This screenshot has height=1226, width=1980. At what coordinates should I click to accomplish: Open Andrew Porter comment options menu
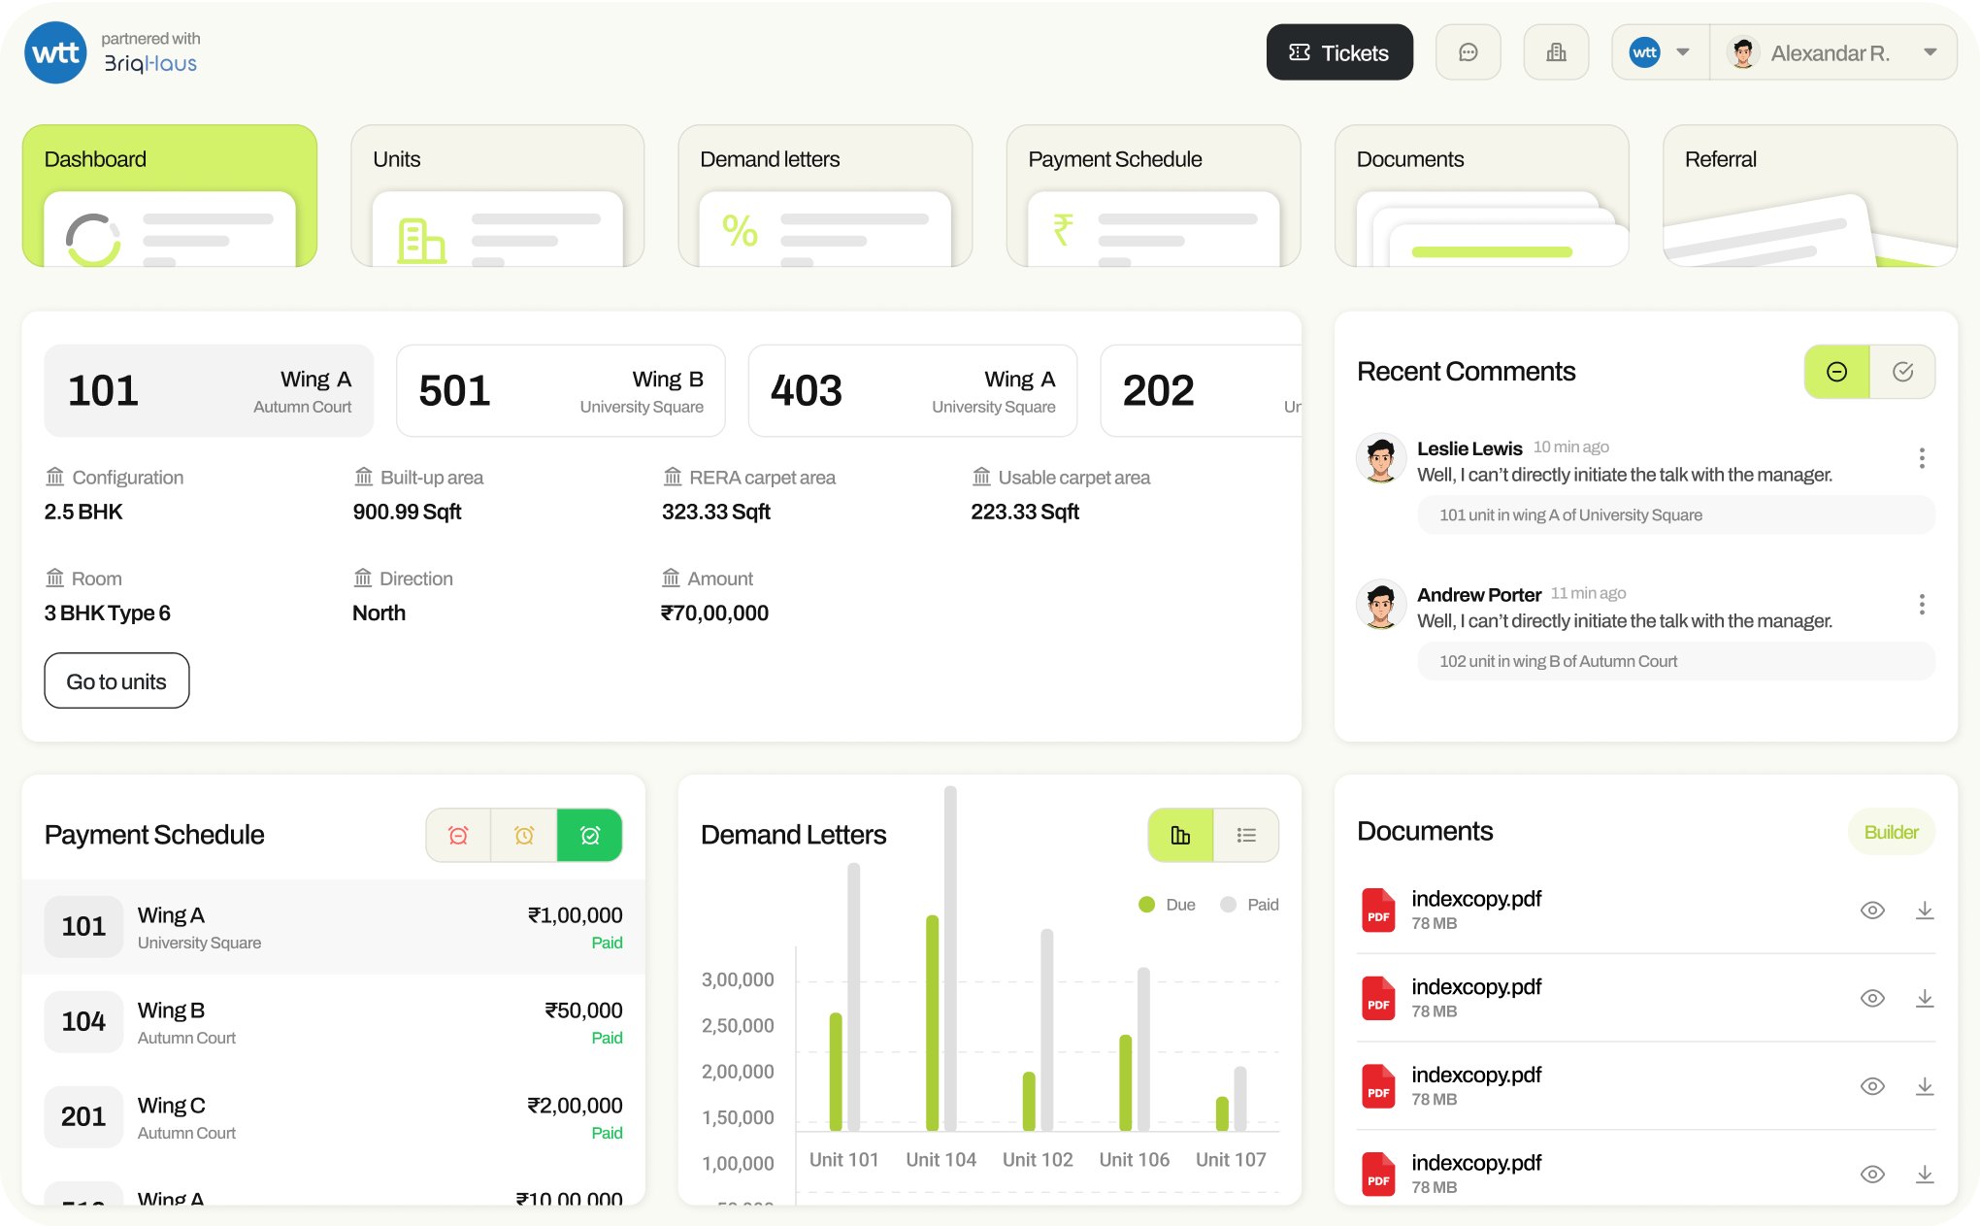click(1921, 605)
